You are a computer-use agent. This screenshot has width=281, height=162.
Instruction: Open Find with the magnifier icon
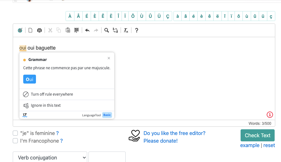(x=107, y=30)
